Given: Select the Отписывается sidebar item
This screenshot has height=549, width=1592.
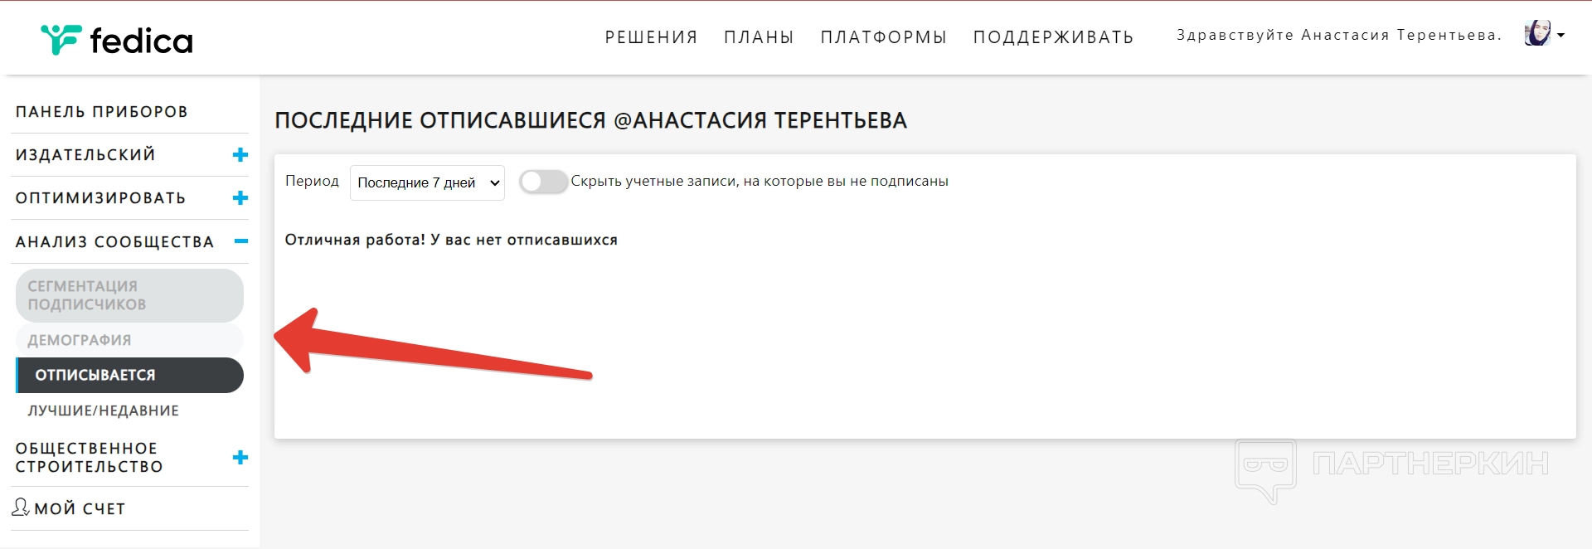Looking at the screenshot, I should 129,375.
